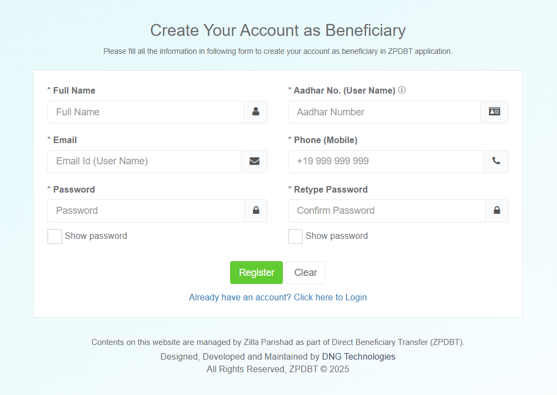Viewport: 557px width, 395px height.
Task: Focus the Confirm Password input field
Action: coord(387,211)
